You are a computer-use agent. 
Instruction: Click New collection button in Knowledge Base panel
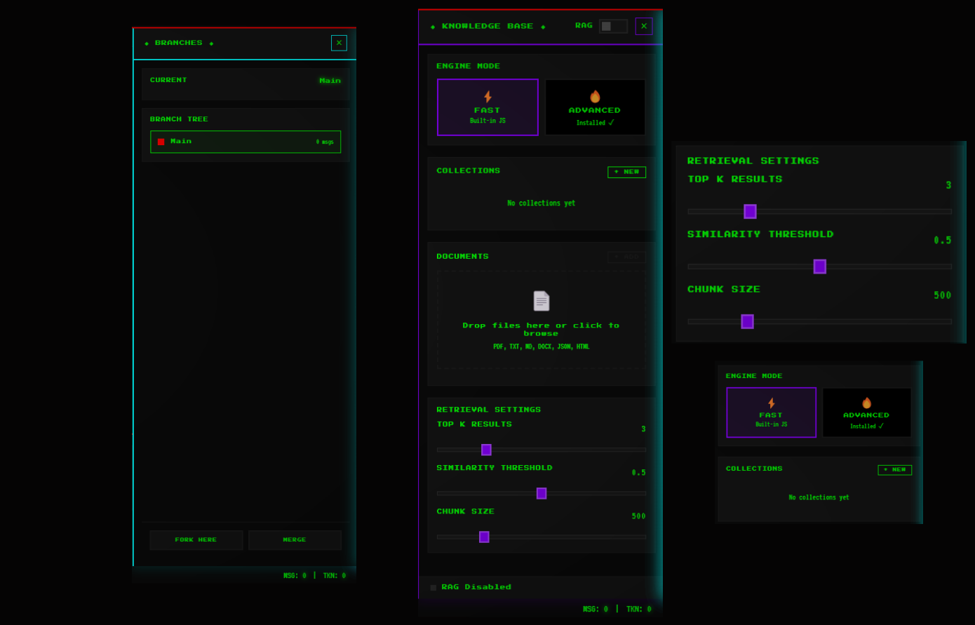(626, 172)
